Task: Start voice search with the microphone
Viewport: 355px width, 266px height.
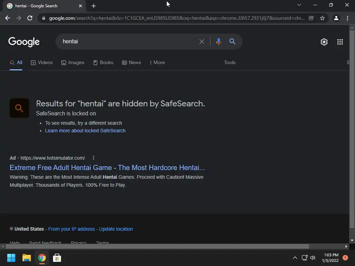Action: [218, 42]
